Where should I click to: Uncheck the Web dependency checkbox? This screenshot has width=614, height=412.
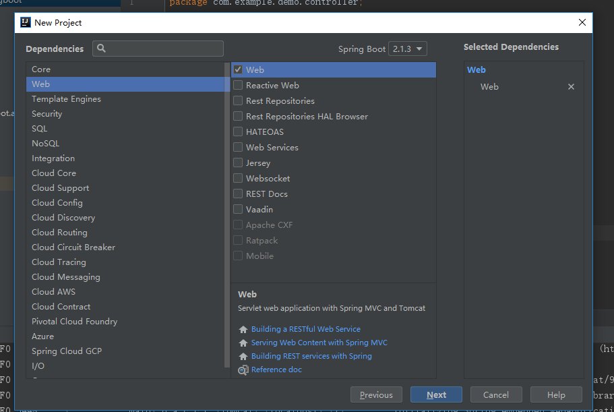point(238,69)
